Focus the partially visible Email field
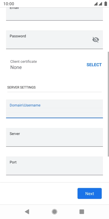The height and width of the screenshot is (219, 109). coord(54,14)
